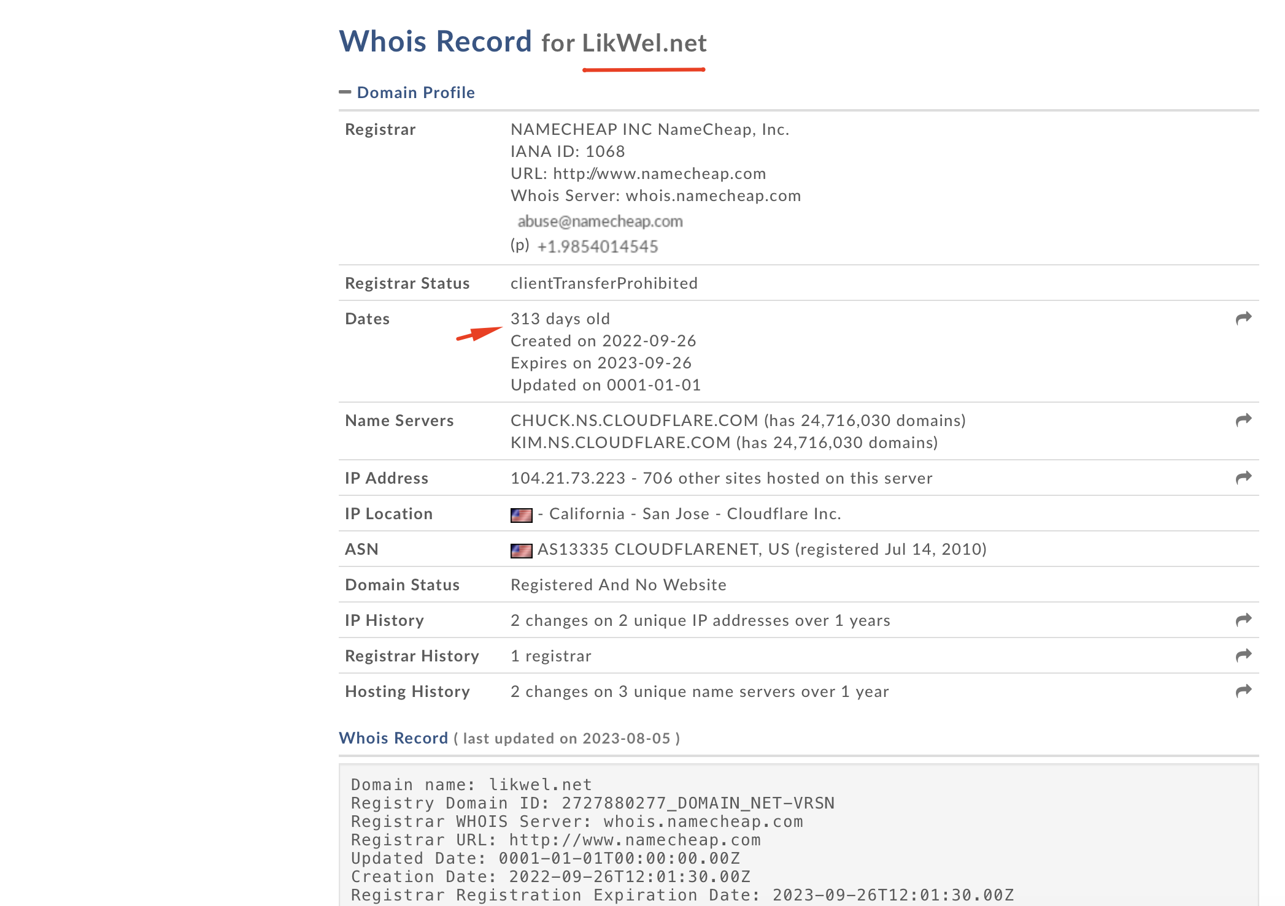
Task: Click share arrow in Hosting History row
Action: coord(1243,691)
